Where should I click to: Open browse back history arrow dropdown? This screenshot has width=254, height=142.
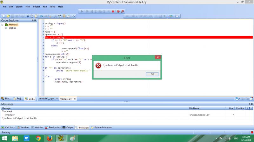(x=130, y=16)
